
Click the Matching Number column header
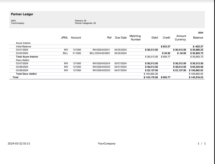click(135, 38)
